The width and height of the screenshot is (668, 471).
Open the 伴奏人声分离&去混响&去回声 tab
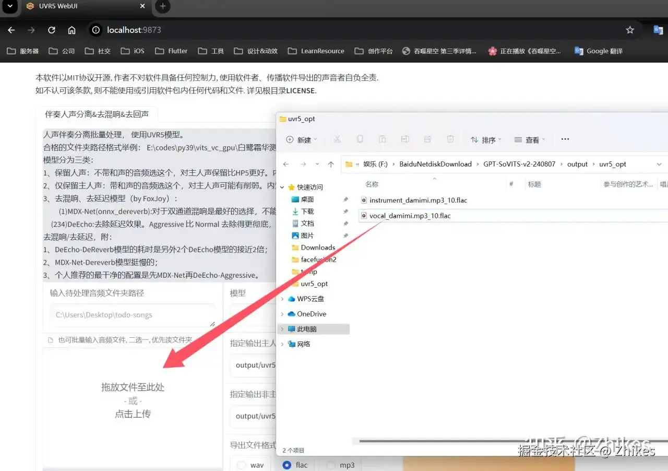coord(97,114)
